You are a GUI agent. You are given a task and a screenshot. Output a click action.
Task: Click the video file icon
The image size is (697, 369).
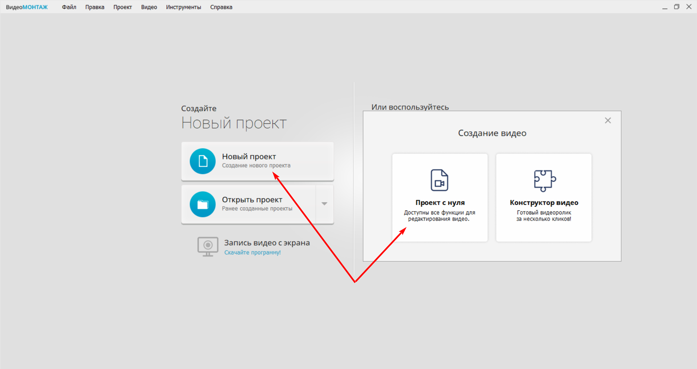pos(439,180)
